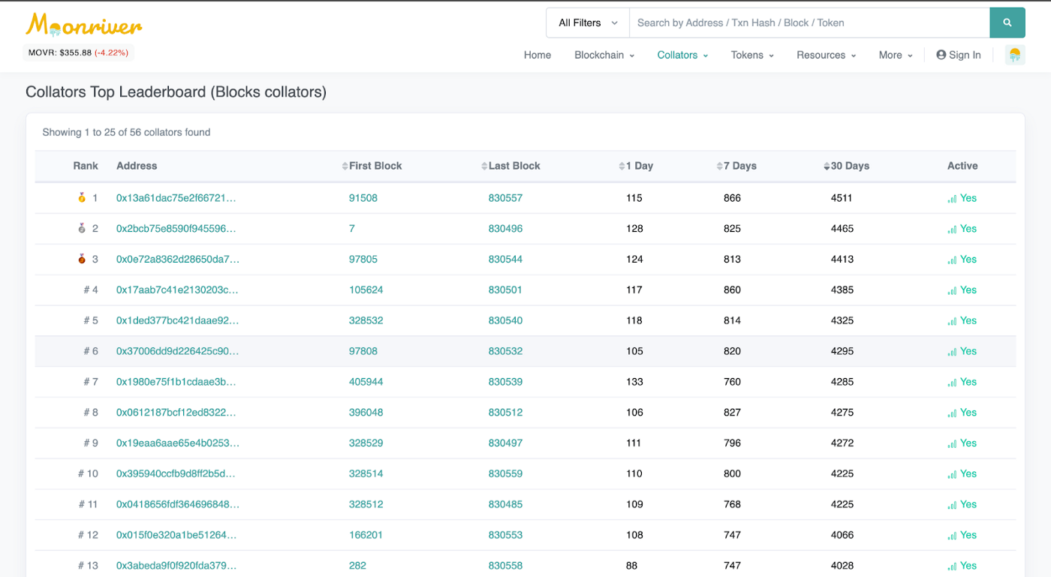Screen dimensions: 1051x577
Task: Click the MOVR price badge
Action: pos(79,53)
